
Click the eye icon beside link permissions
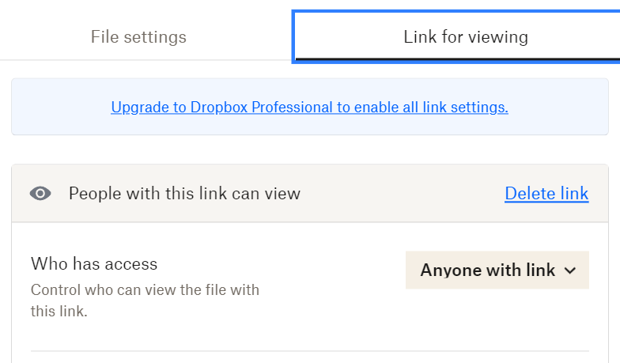pos(40,193)
